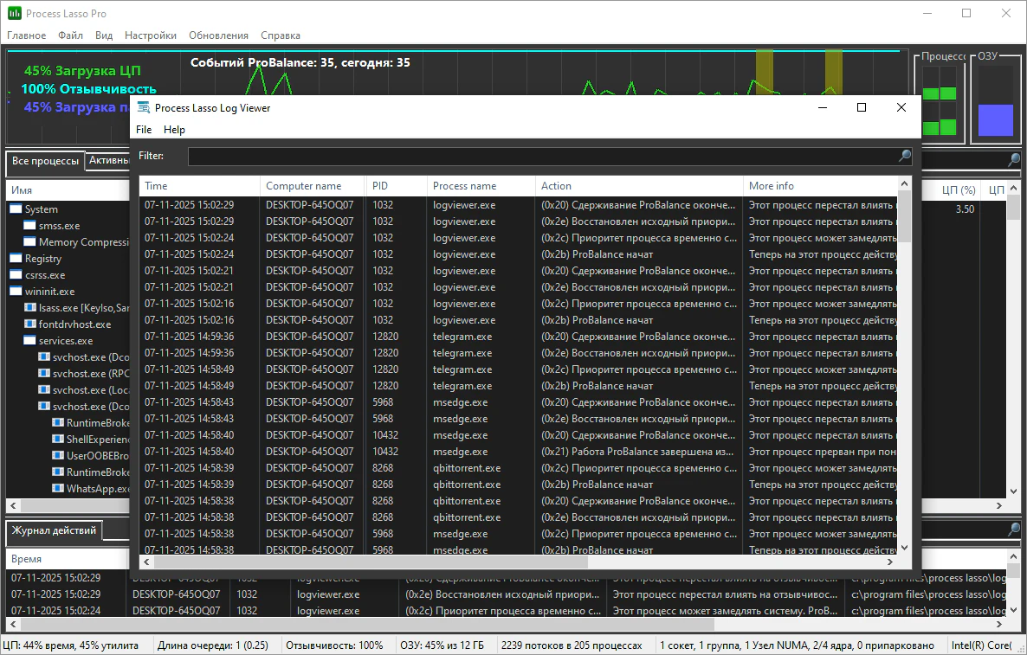Select the services.exe tree item
This screenshot has width=1027, height=655.
click(65, 341)
